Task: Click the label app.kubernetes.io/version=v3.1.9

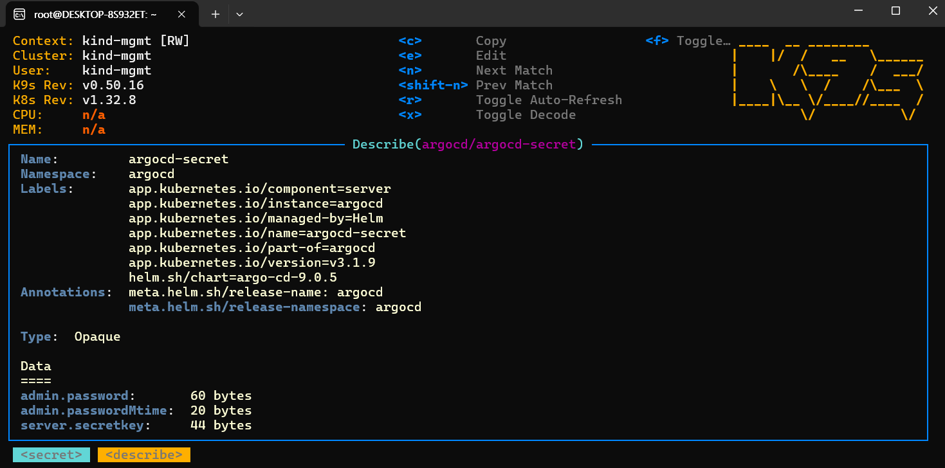Action: [x=252, y=263]
